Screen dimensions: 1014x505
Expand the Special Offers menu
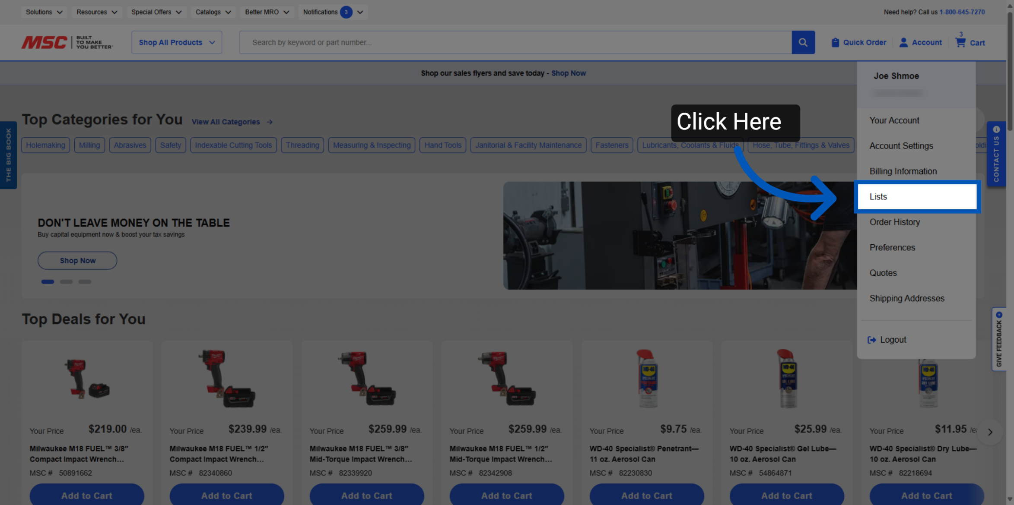click(156, 12)
